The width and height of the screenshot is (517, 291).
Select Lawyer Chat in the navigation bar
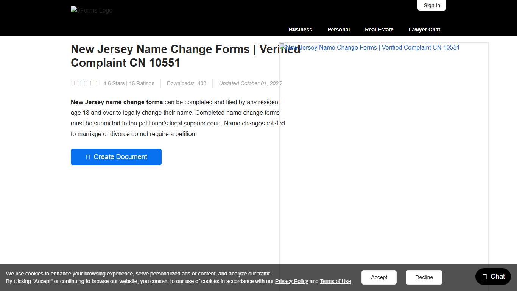[424, 30]
